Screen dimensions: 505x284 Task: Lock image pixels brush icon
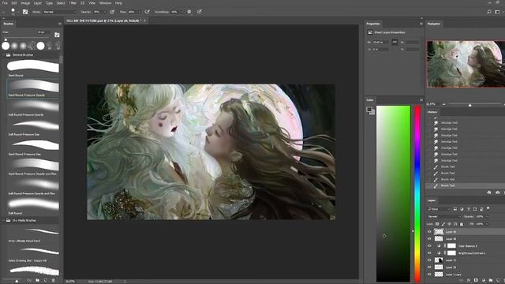pos(443,224)
